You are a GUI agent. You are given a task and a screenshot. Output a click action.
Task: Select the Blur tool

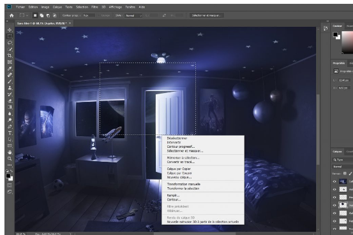click(10, 114)
